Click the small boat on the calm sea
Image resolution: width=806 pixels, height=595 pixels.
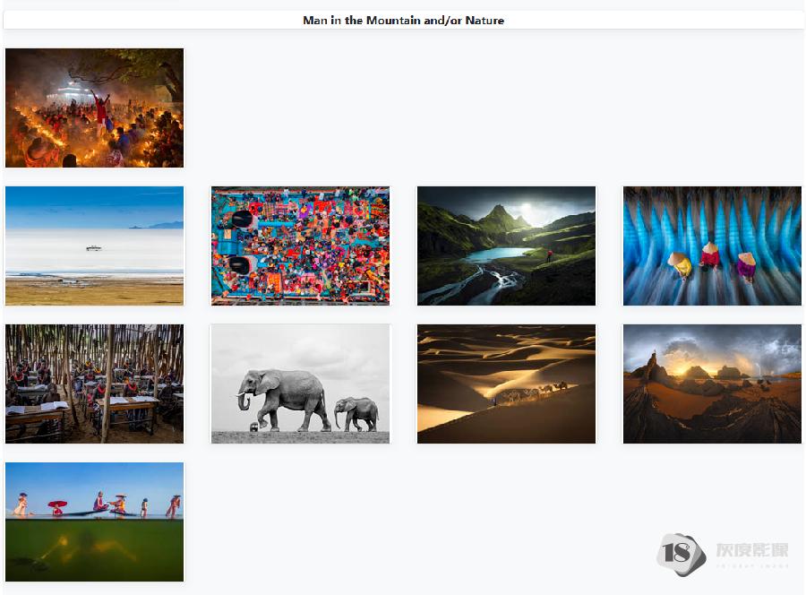click(x=93, y=247)
